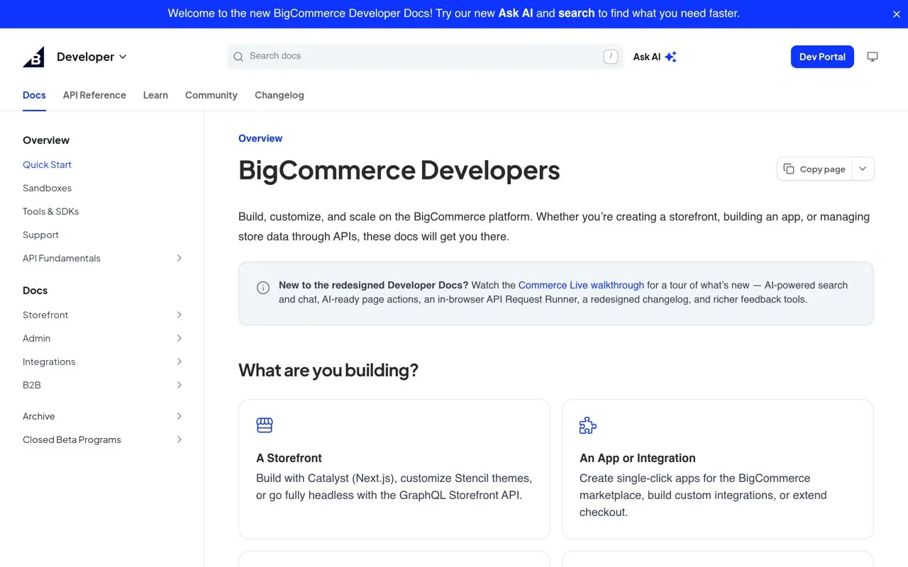
Task: Click the info icon in the notice box
Action: click(263, 288)
